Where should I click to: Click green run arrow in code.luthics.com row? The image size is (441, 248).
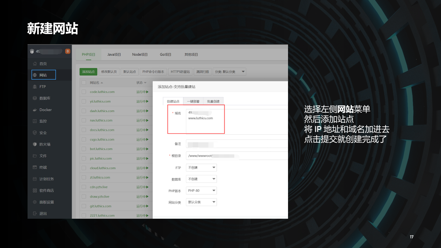[x=147, y=92]
